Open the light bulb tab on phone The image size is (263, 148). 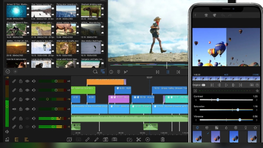coord(246,128)
